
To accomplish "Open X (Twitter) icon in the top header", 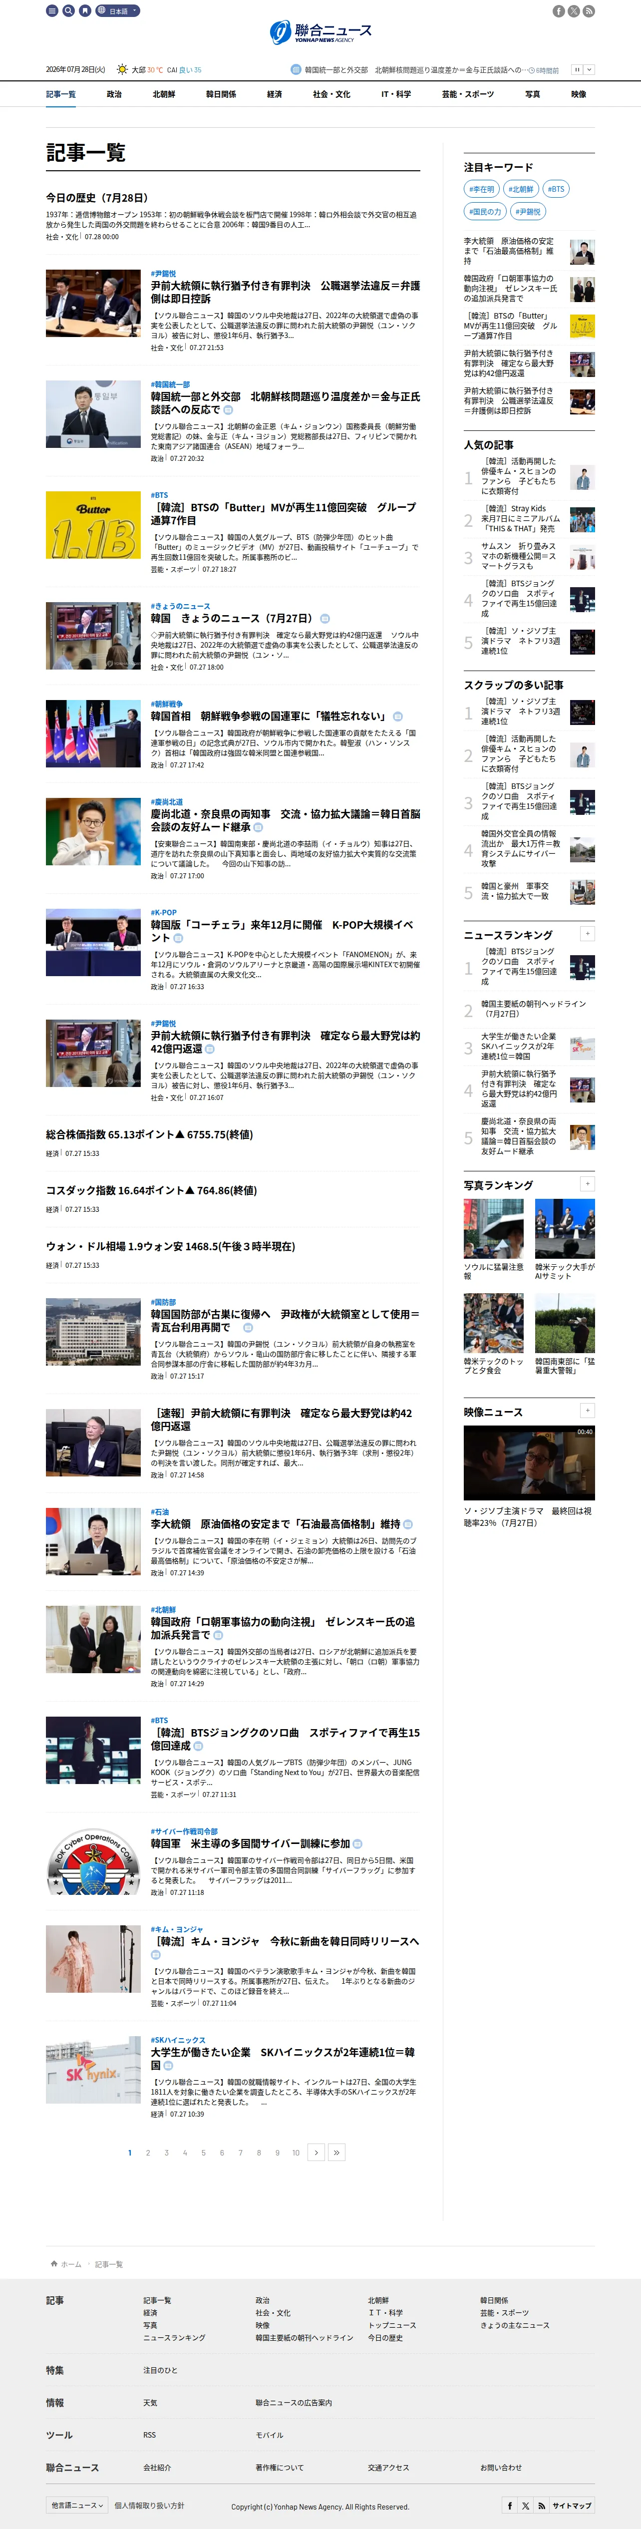I will [573, 11].
